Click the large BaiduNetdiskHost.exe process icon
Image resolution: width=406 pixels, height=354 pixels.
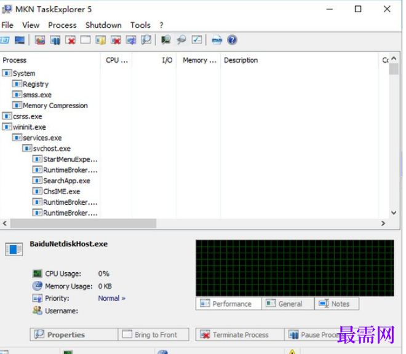[14, 250]
